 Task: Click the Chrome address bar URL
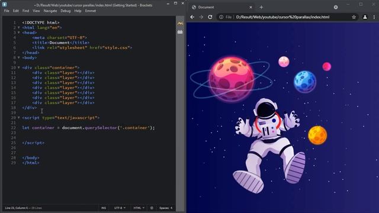(x=282, y=17)
